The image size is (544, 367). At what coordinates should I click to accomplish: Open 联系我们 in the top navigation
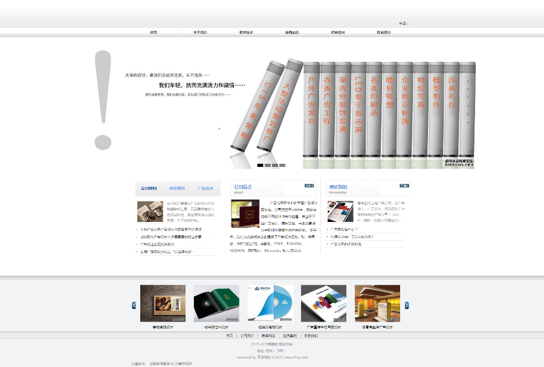pos(384,32)
